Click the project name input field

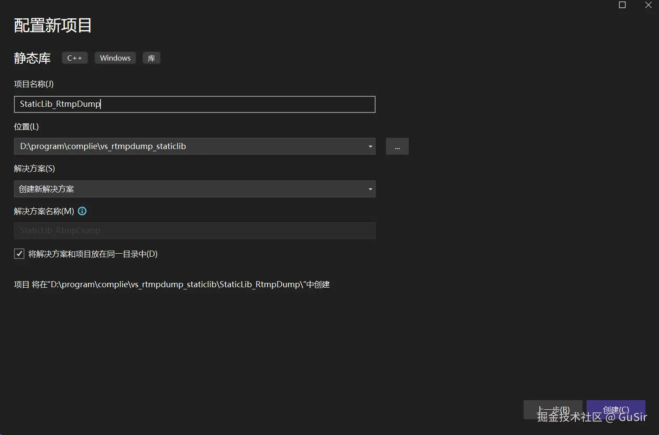pyautogui.click(x=194, y=104)
